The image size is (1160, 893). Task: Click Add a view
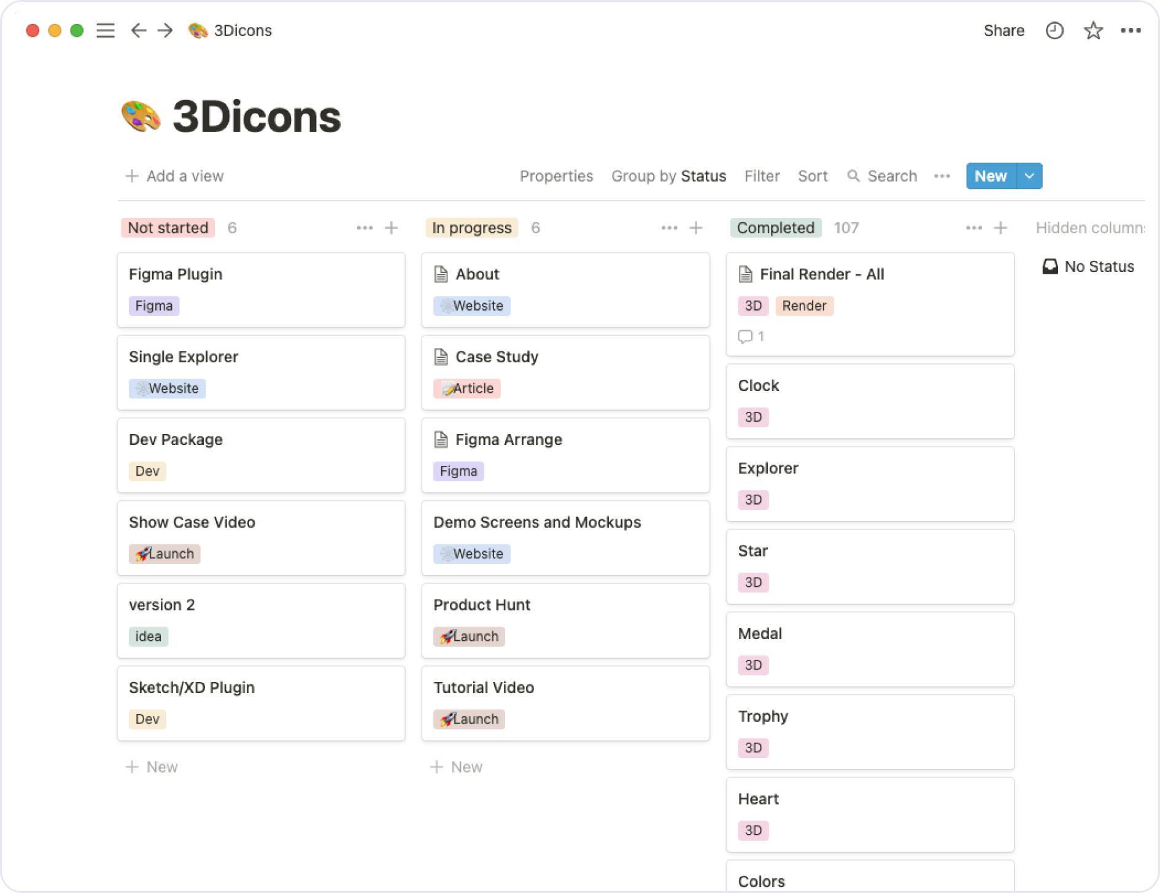pos(174,176)
